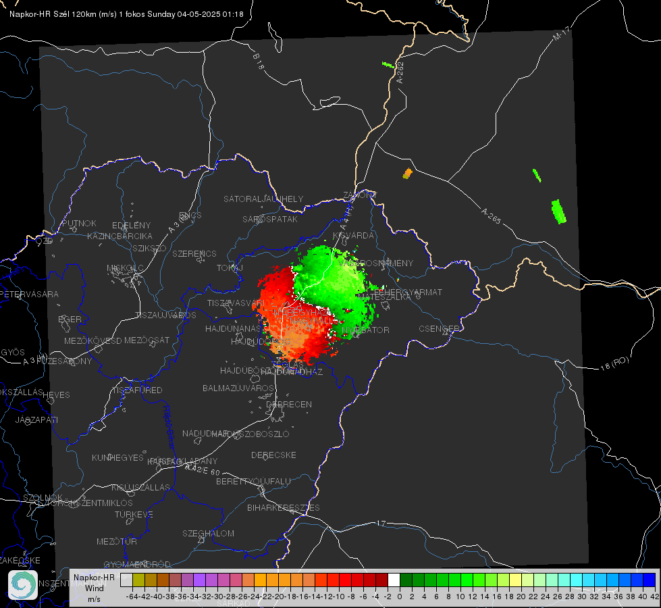Click the large green echo patch in northeast
Viewport: 661px width, 608px height.
coord(558,211)
